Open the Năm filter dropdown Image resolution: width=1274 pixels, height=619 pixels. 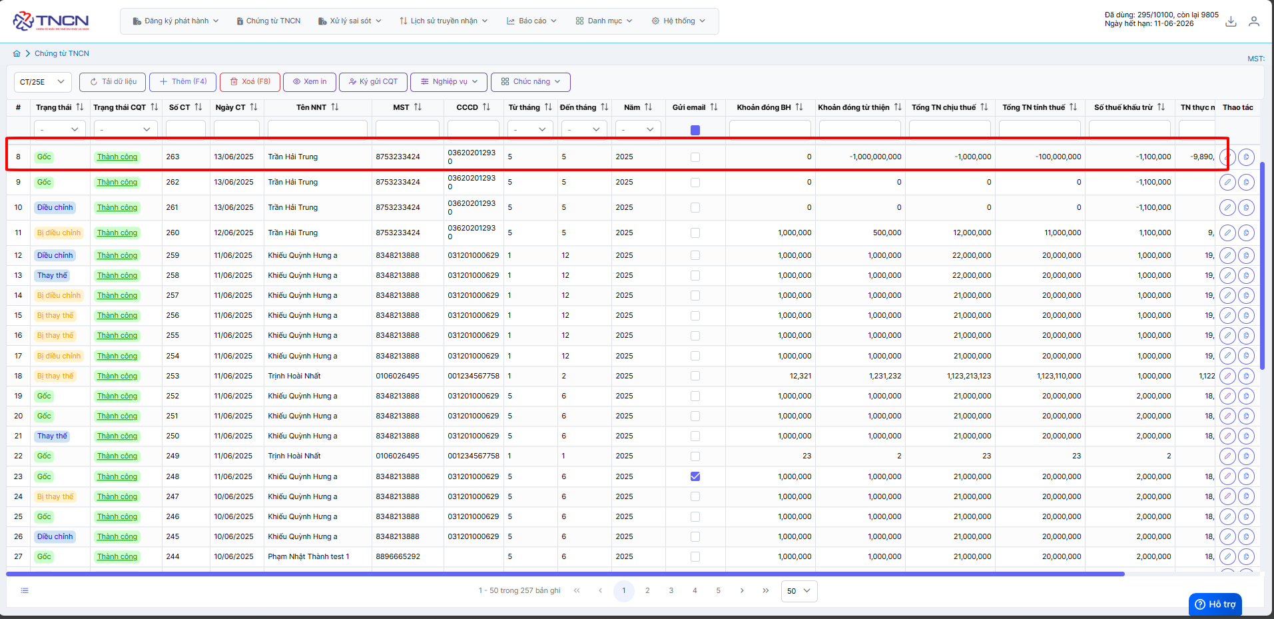638,129
